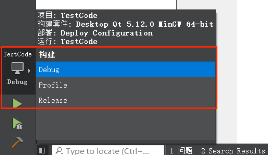
Task: Click the 部署 Deploy Configuration line
Action: point(95,33)
